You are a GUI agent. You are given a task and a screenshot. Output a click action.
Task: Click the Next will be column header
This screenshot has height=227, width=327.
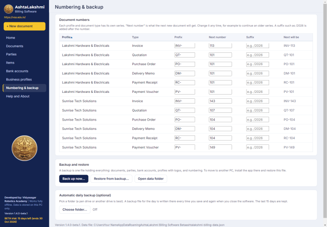(291, 37)
